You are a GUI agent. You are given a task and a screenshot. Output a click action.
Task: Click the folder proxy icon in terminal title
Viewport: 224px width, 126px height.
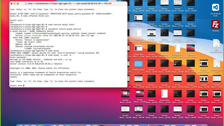tap(26, 3)
